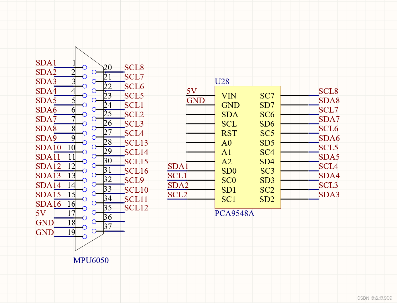Click the GND pin of PCA9548A
Image resolution: width=397 pixels, height=303 pixels.
tap(231, 105)
